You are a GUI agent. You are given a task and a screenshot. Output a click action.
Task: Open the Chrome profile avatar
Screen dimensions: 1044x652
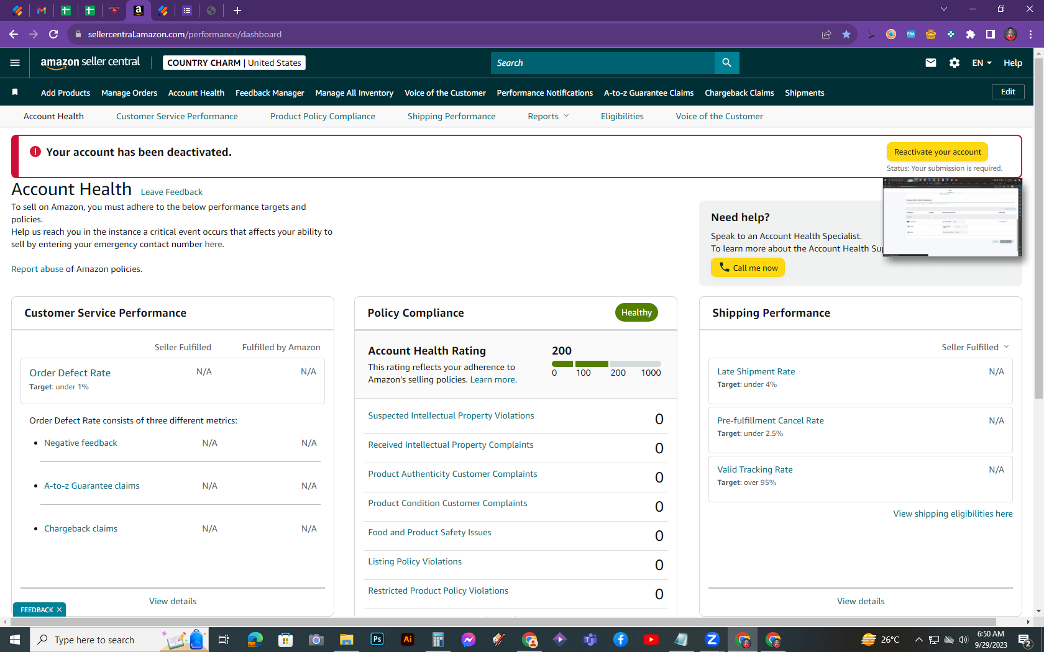pos(1010,34)
